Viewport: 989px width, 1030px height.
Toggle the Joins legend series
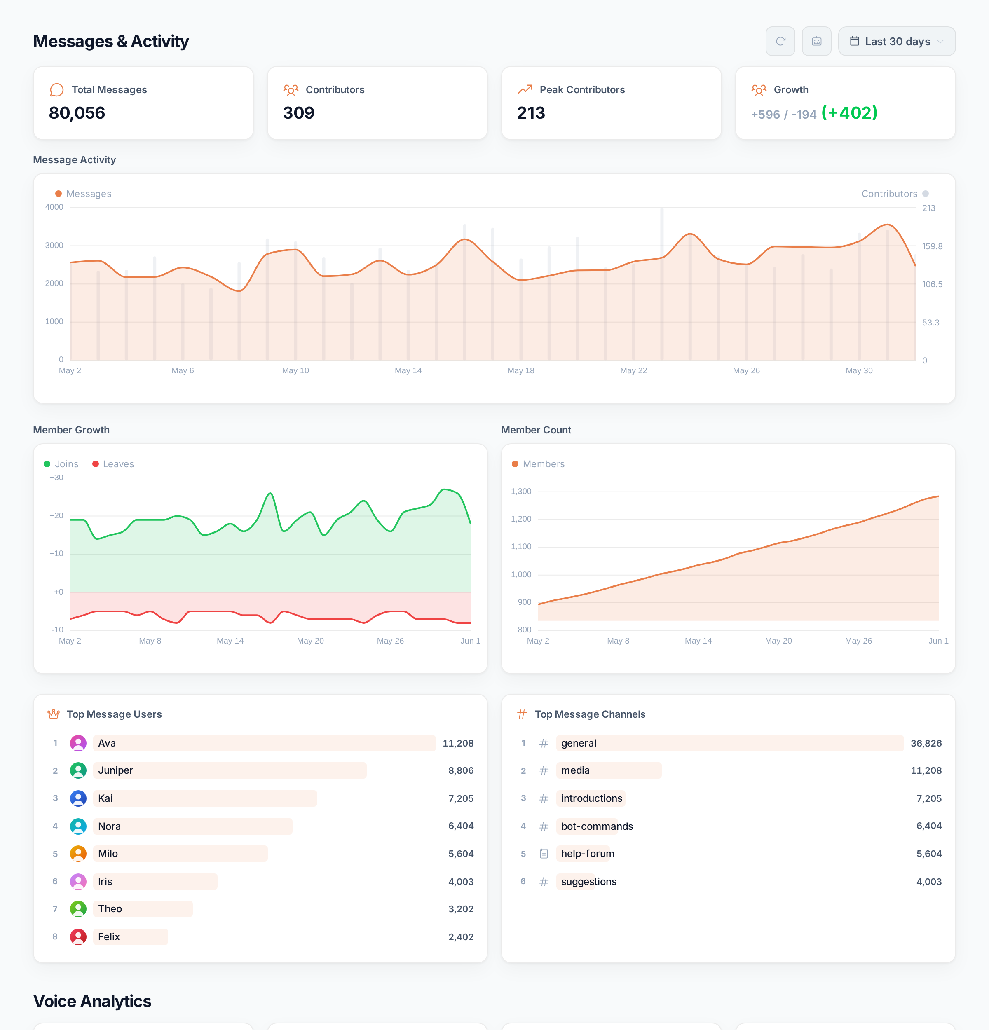(x=61, y=464)
